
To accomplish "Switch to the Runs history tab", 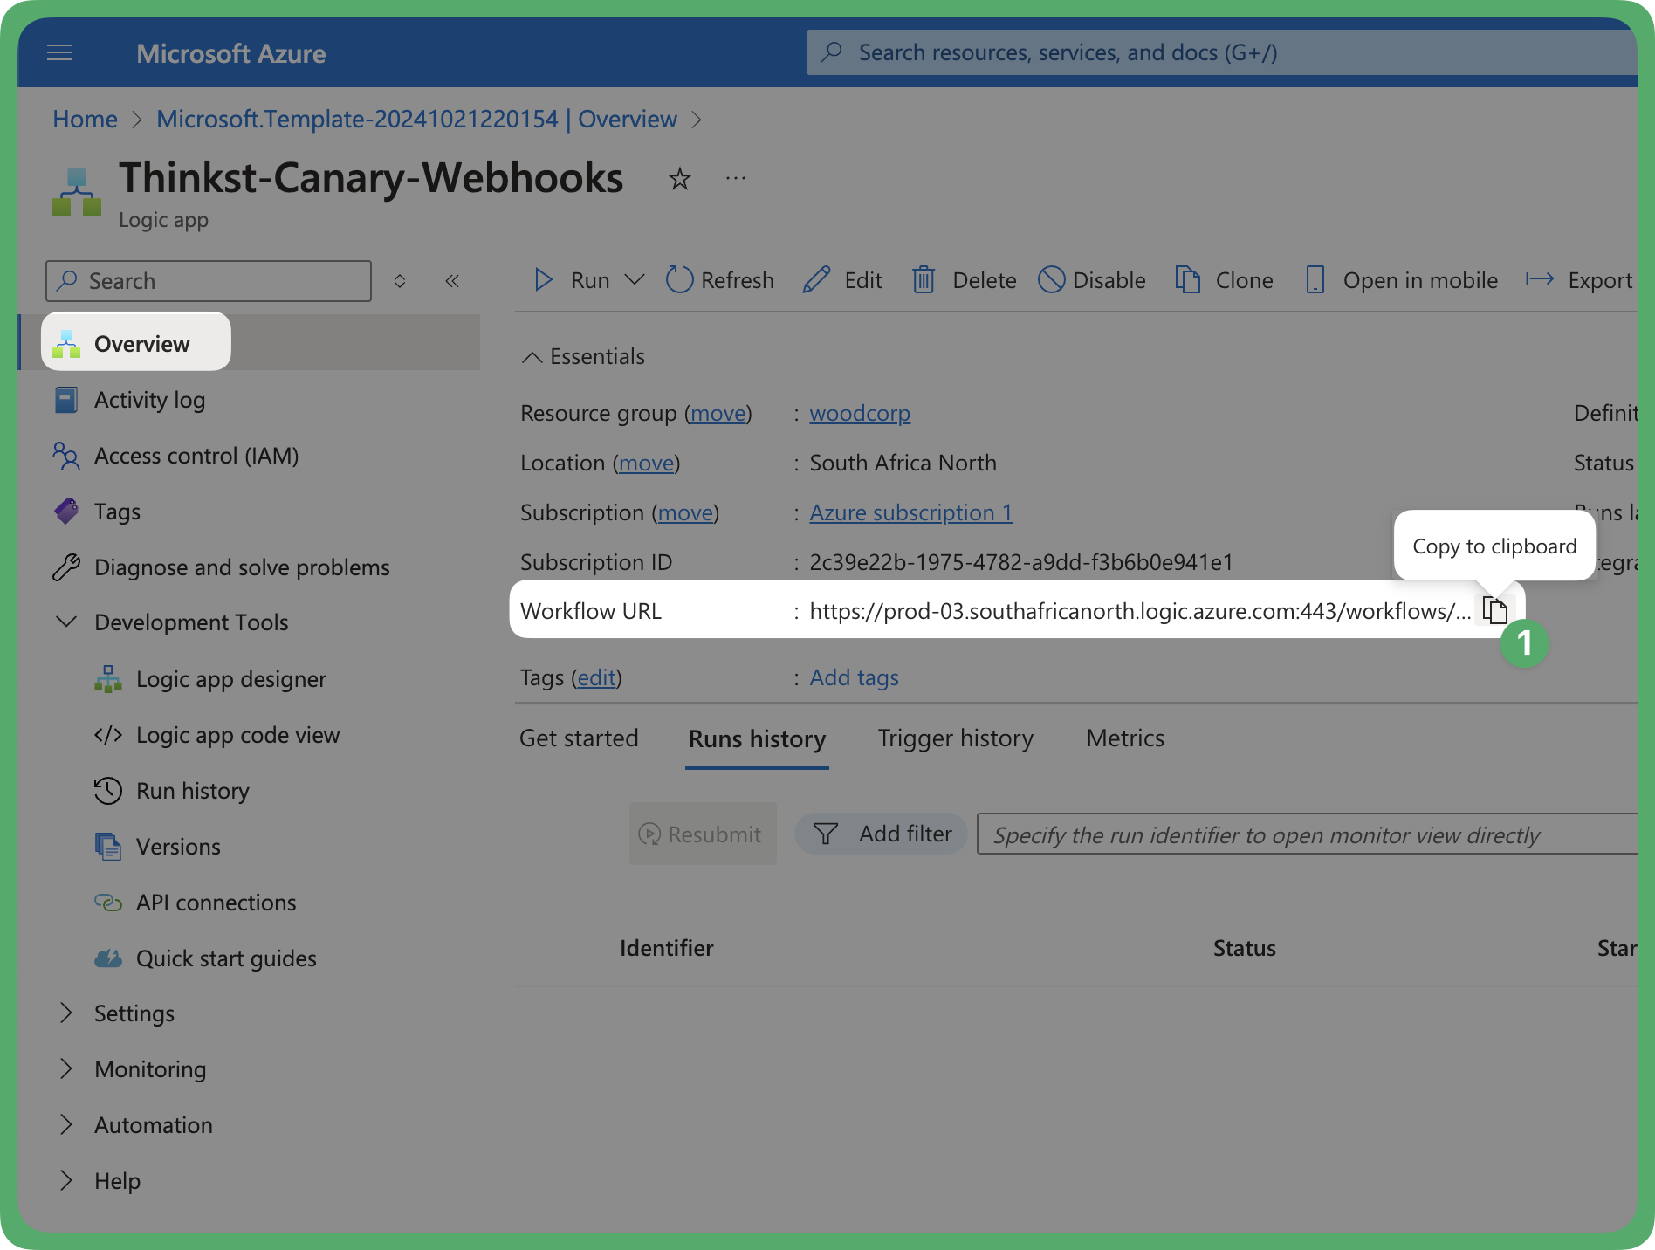I will (x=757, y=739).
